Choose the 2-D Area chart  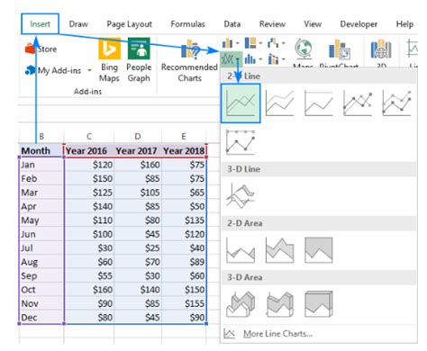coord(241,250)
